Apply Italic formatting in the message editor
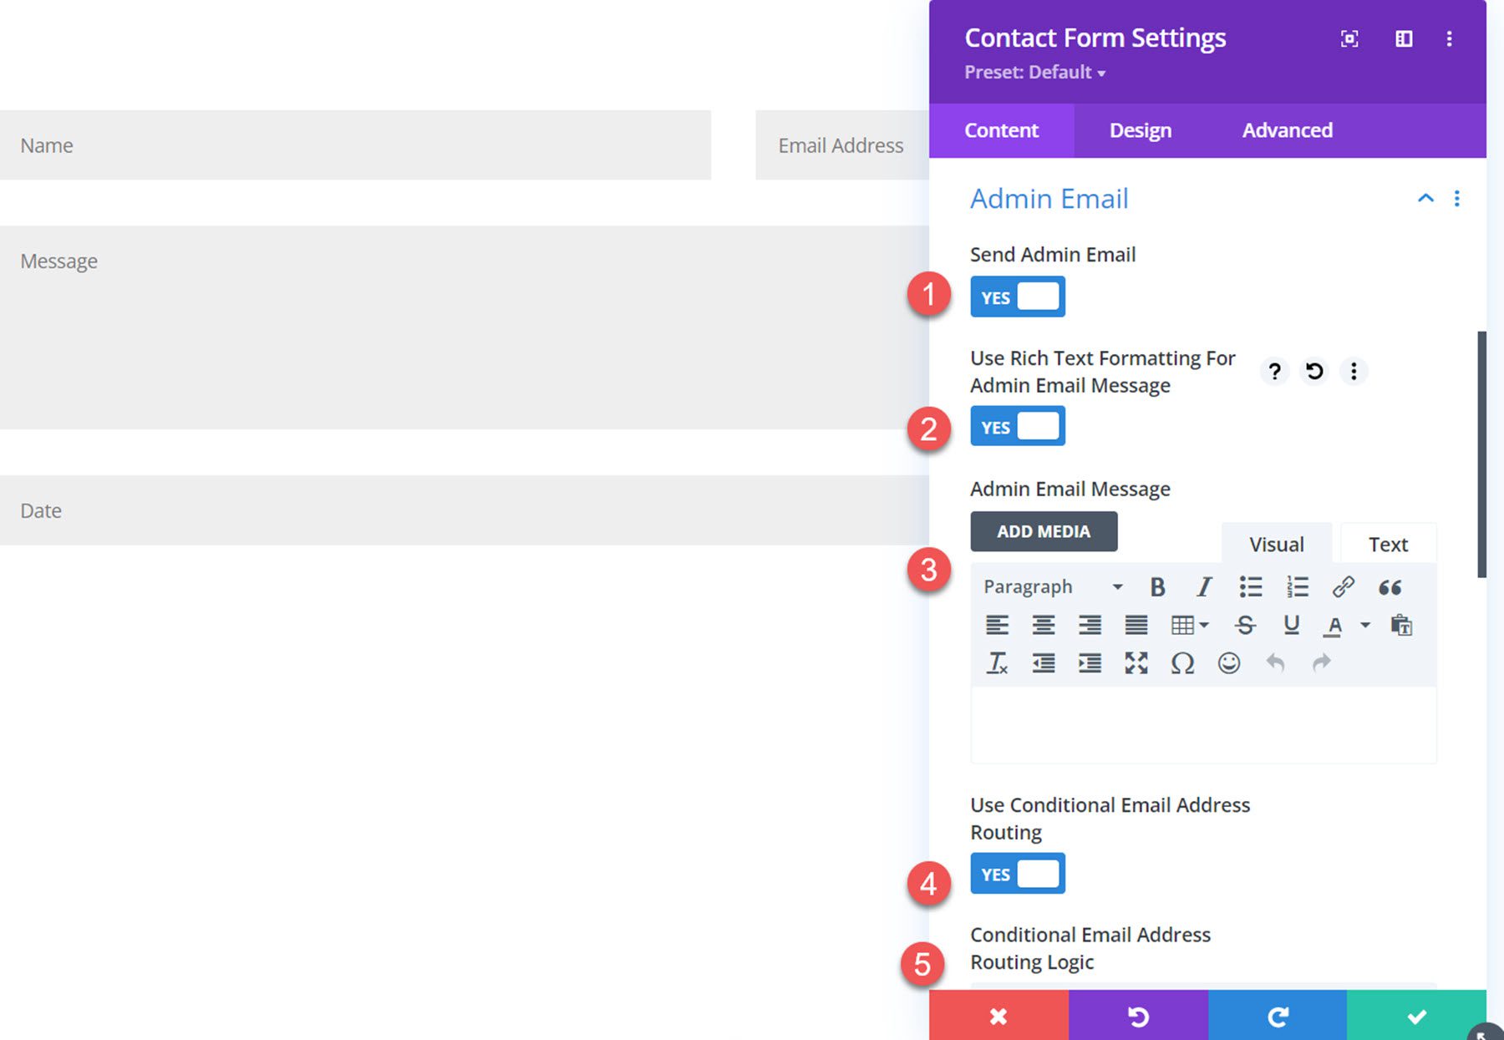The height and width of the screenshot is (1040, 1504). click(1203, 586)
